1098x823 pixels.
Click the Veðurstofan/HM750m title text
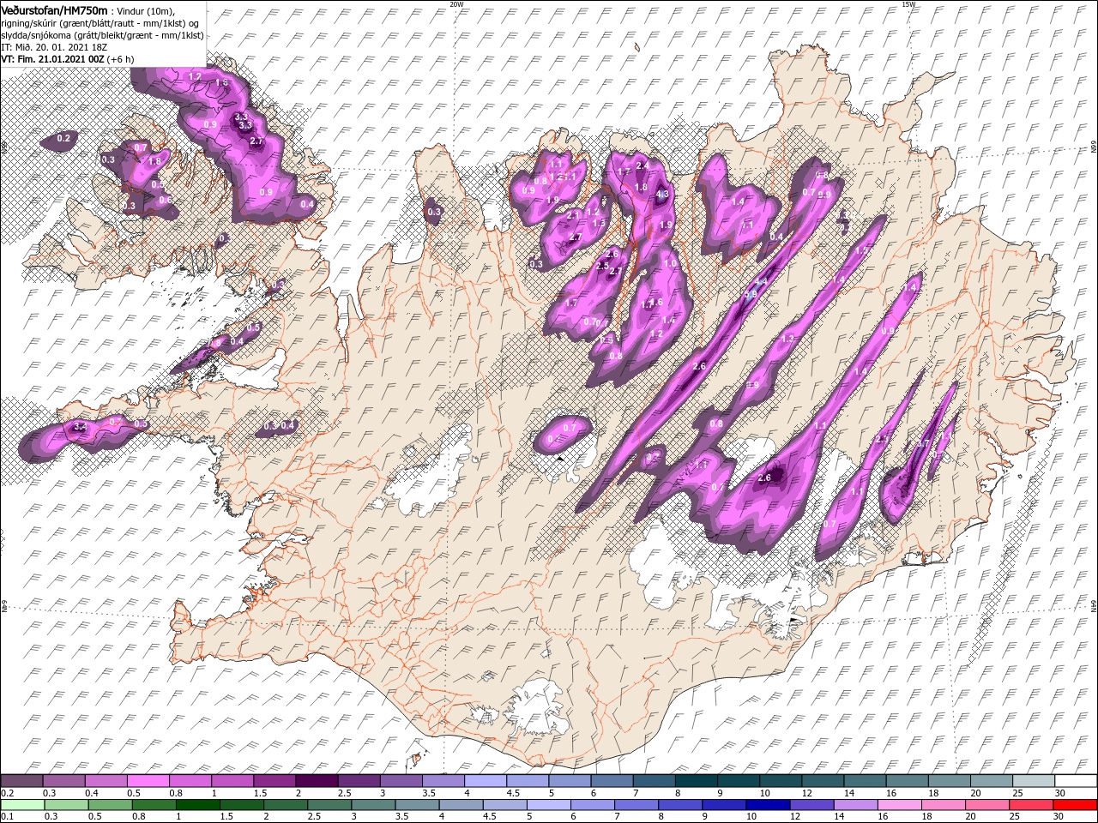54,9
